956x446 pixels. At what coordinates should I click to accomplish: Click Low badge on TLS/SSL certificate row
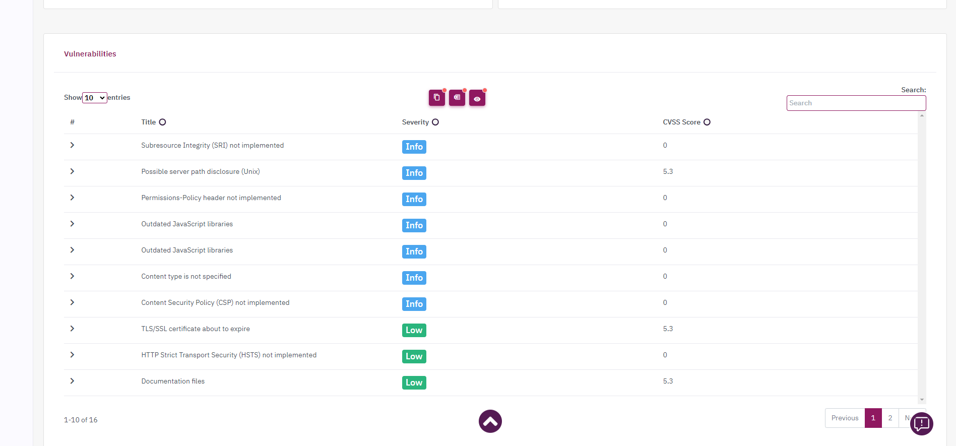414,330
